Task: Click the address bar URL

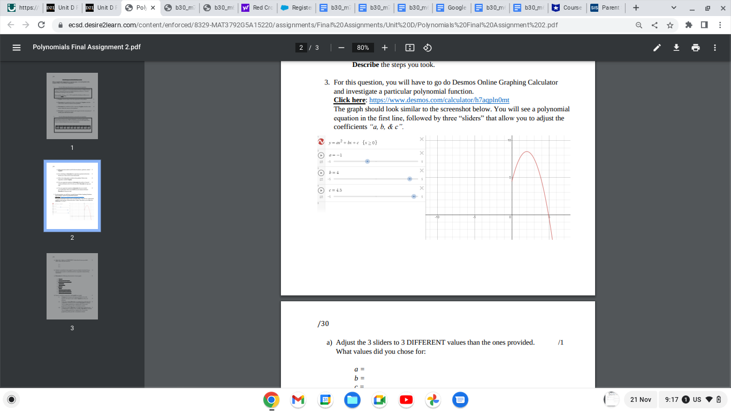Action: click(313, 25)
